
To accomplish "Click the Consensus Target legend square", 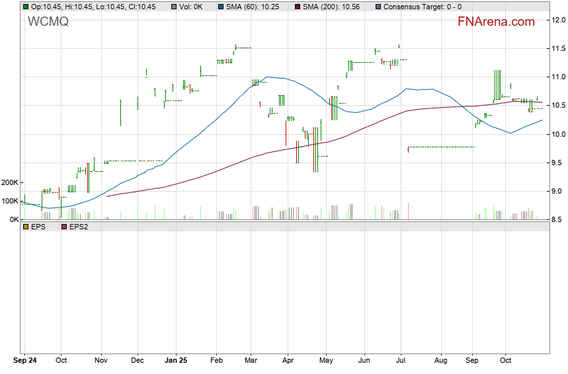I will (378, 7).
